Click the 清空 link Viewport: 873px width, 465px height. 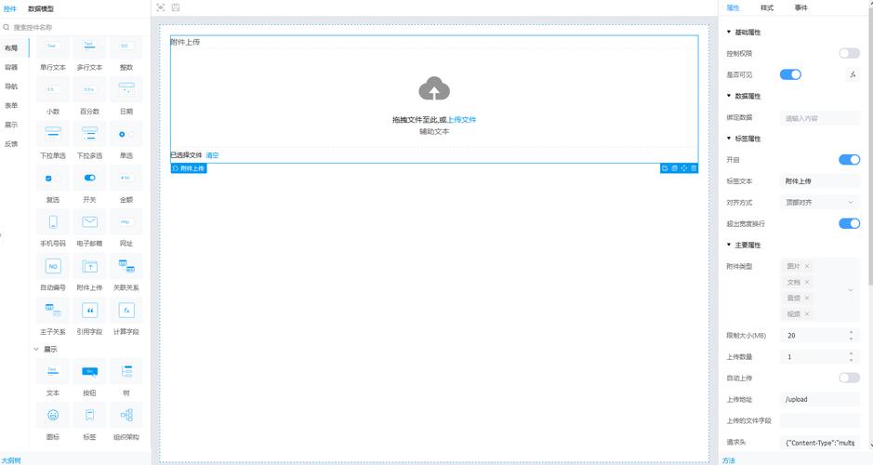tap(212, 155)
